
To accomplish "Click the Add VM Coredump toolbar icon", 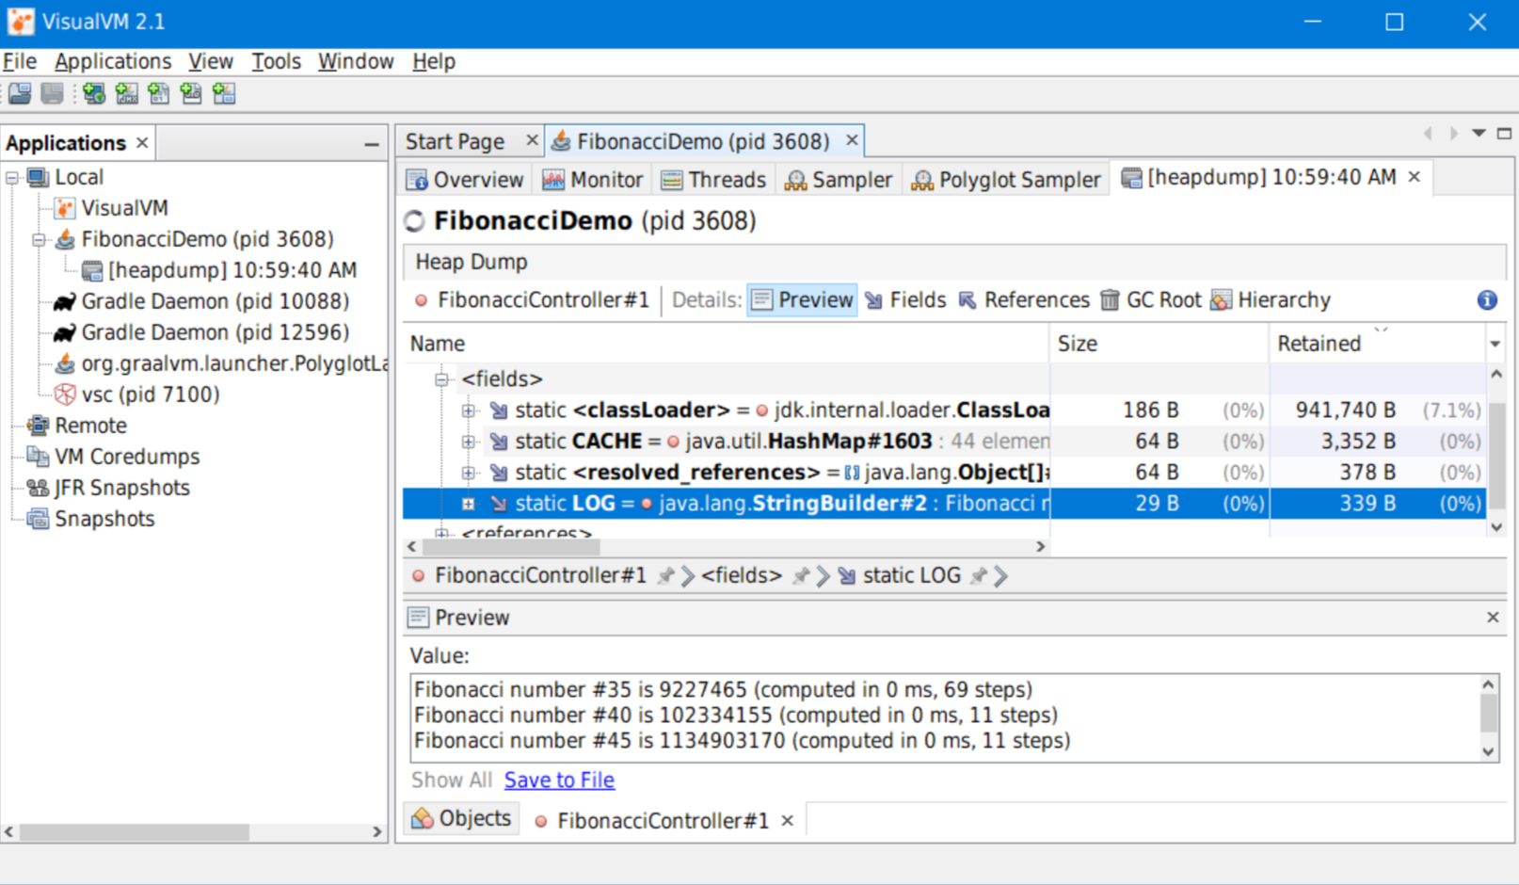I will click(159, 93).
